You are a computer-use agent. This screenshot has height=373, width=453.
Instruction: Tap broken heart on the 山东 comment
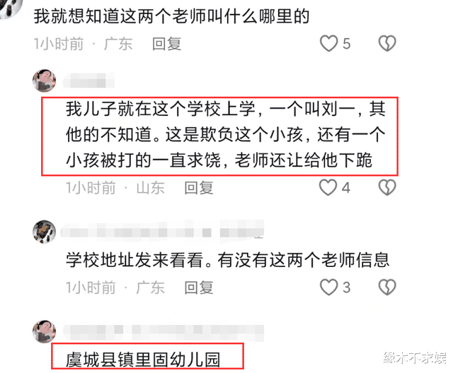387,187
